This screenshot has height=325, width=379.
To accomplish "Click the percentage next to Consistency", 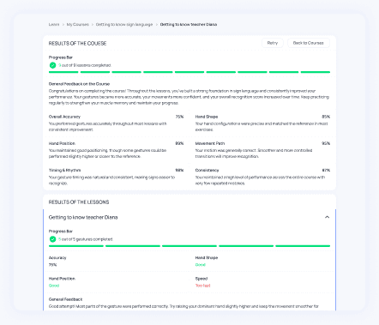I will point(326,170).
